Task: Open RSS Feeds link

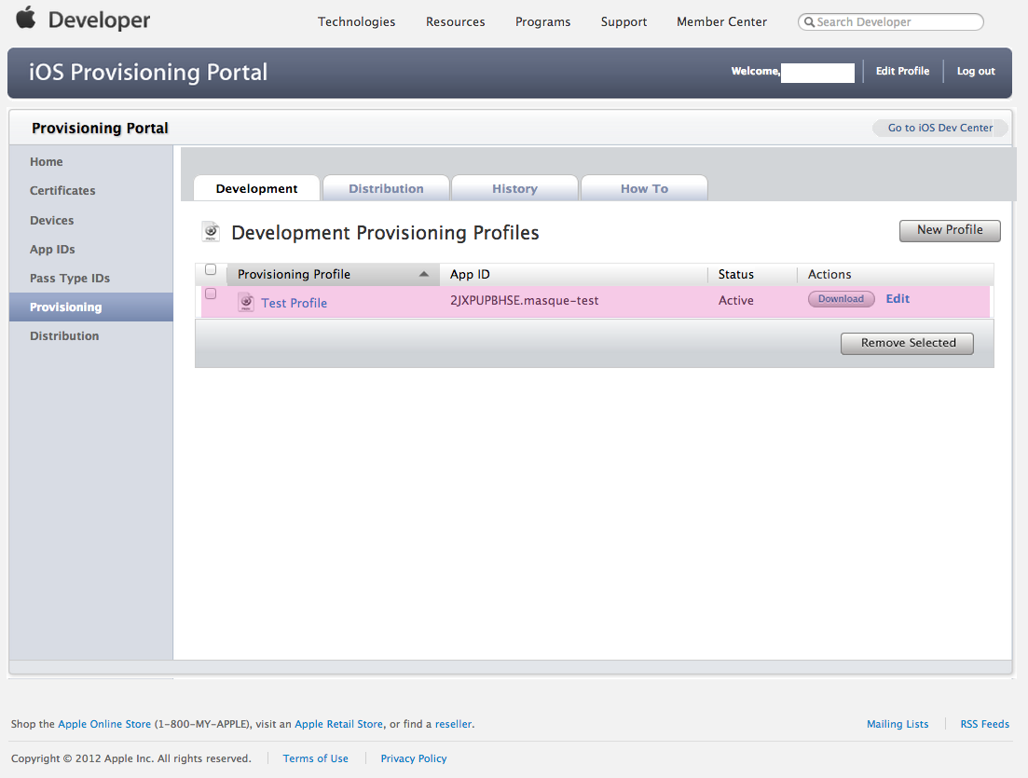Action: pos(985,724)
